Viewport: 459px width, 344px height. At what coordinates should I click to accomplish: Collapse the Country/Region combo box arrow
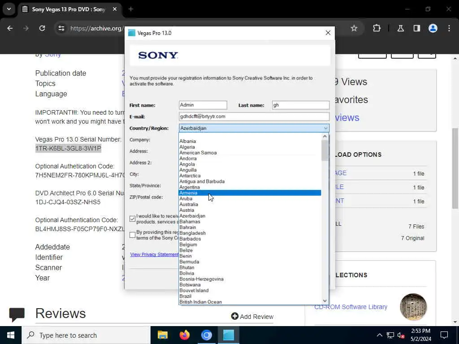coord(325,128)
